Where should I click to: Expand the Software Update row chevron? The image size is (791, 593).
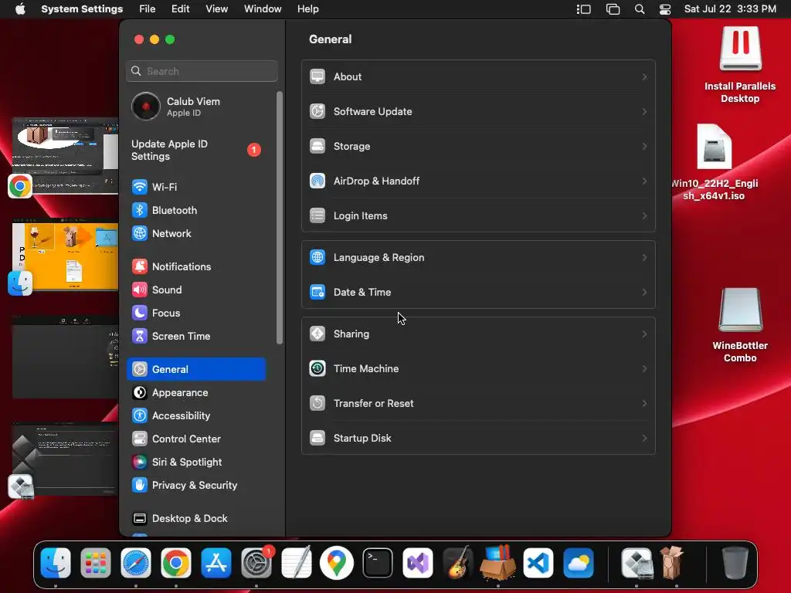[644, 111]
